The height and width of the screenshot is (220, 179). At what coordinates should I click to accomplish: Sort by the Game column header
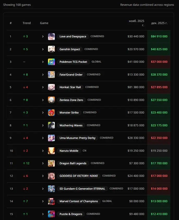click(x=44, y=23)
